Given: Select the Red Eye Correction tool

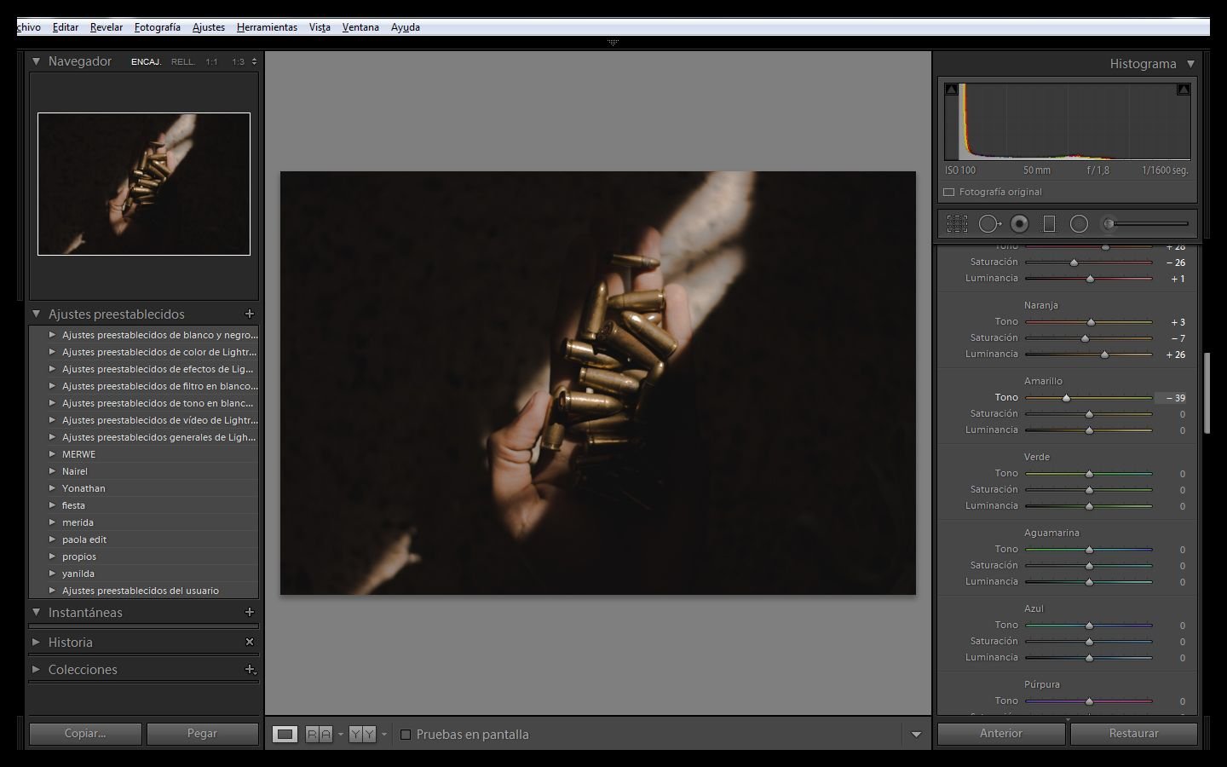Looking at the screenshot, I should (x=1019, y=223).
